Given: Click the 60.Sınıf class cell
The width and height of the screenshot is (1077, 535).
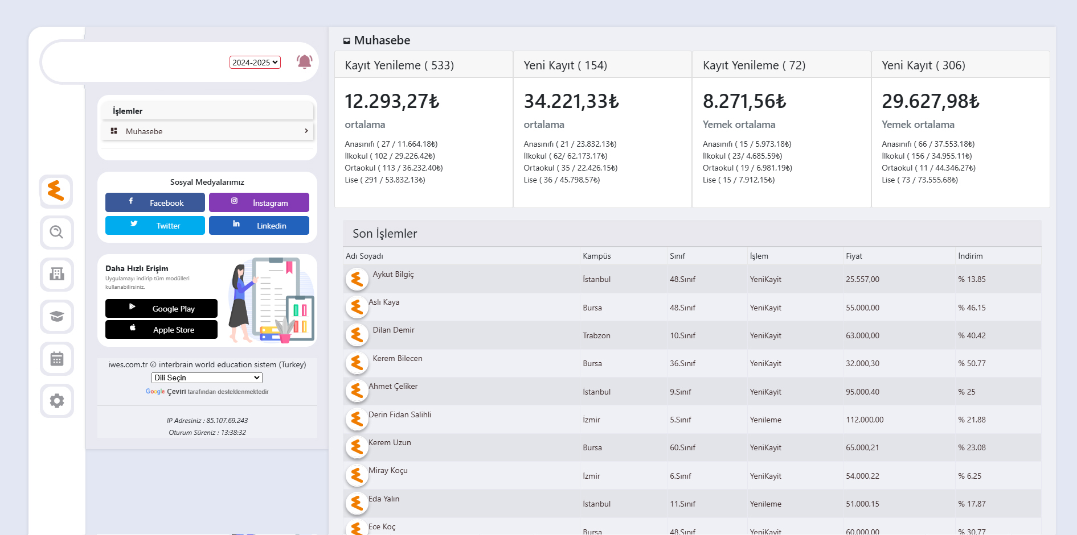Looking at the screenshot, I should coord(684,447).
